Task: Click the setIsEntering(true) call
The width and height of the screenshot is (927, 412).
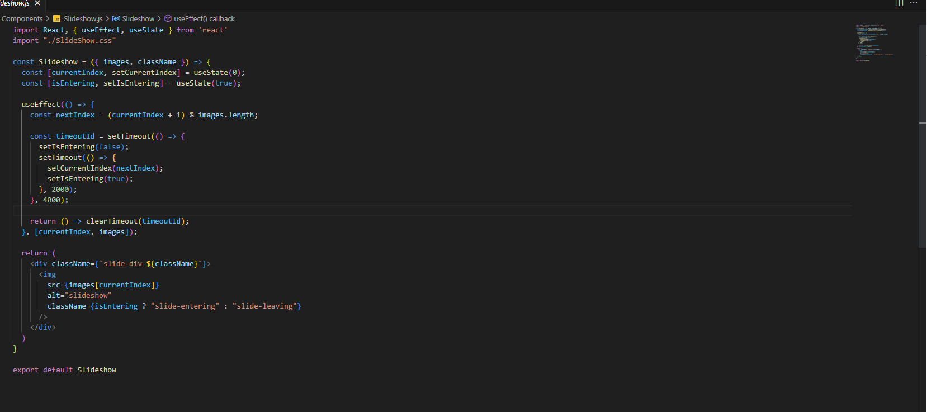Action: coord(88,179)
